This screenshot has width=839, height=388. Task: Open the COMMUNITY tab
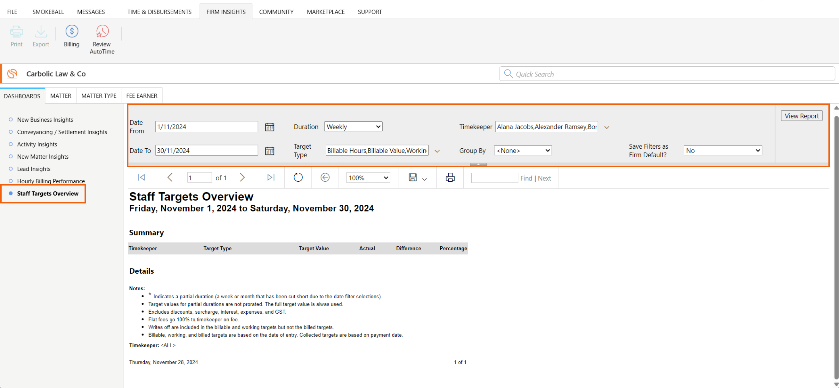click(276, 12)
